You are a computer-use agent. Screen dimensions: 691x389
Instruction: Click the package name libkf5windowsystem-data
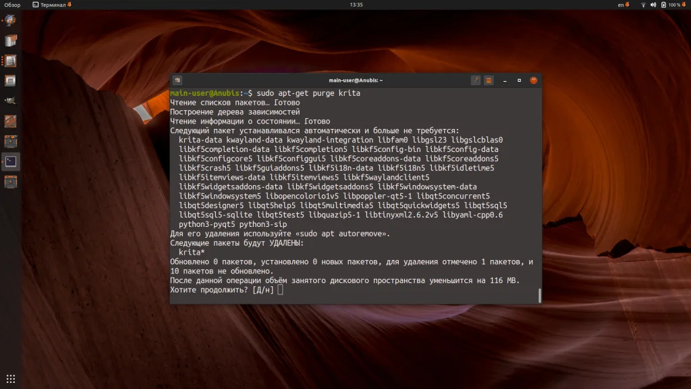(427, 186)
